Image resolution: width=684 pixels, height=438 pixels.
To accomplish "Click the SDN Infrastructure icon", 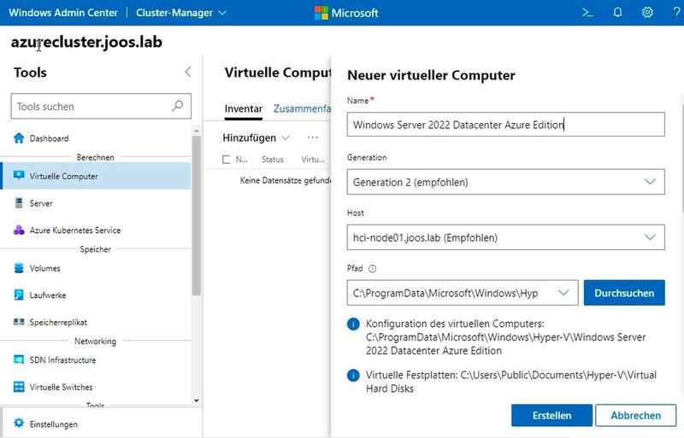I will (x=19, y=359).
